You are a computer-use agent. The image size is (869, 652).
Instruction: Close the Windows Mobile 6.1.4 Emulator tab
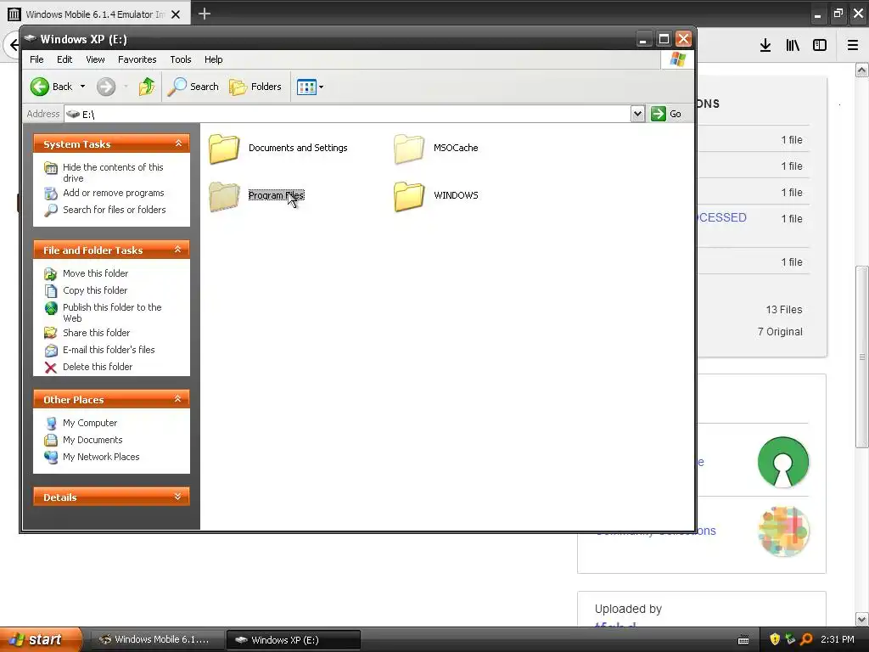(176, 14)
